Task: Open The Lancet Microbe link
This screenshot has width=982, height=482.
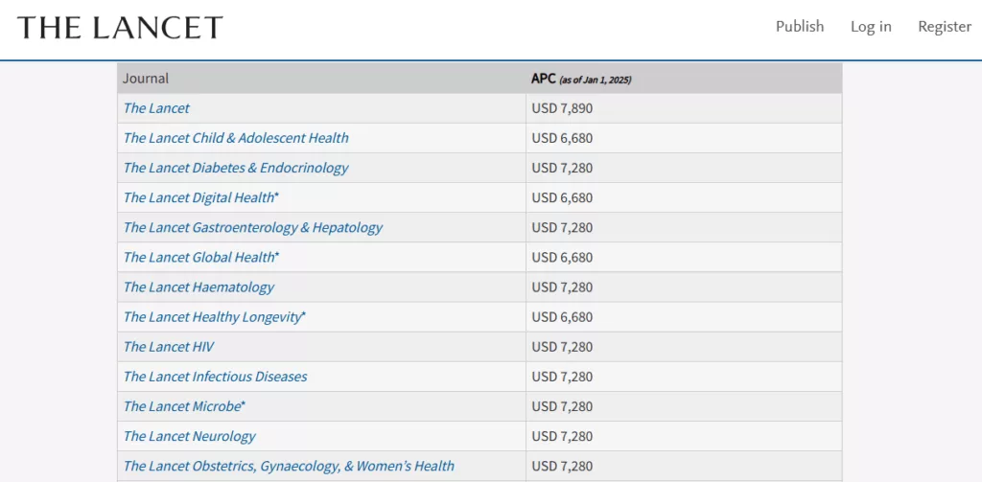Action: pos(182,406)
